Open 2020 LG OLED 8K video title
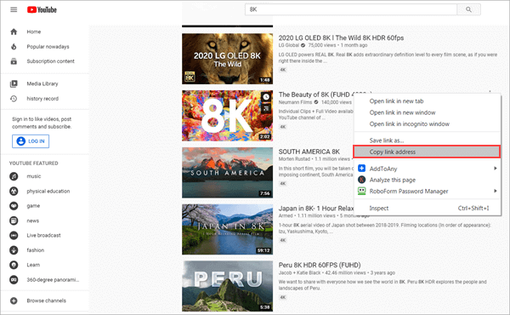Image resolution: width=510 pixels, height=315 pixels. click(x=341, y=37)
